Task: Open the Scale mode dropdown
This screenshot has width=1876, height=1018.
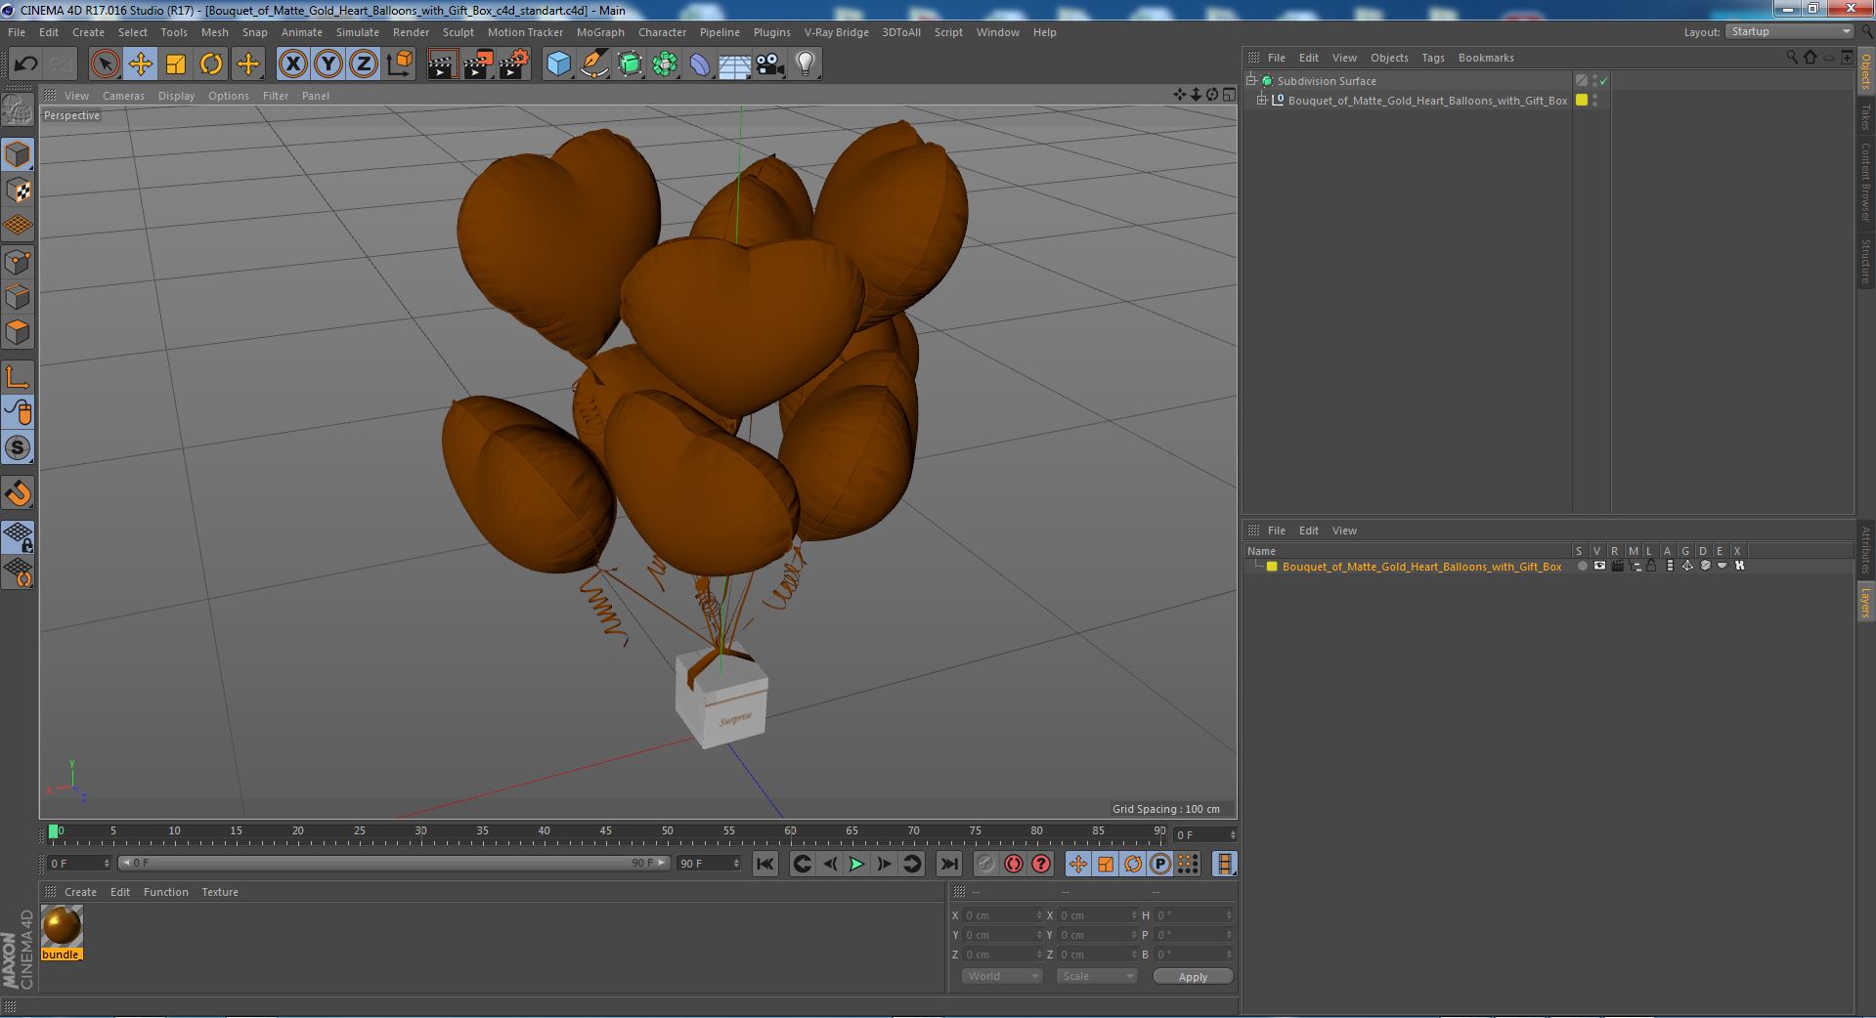Action: pos(1096,976)
